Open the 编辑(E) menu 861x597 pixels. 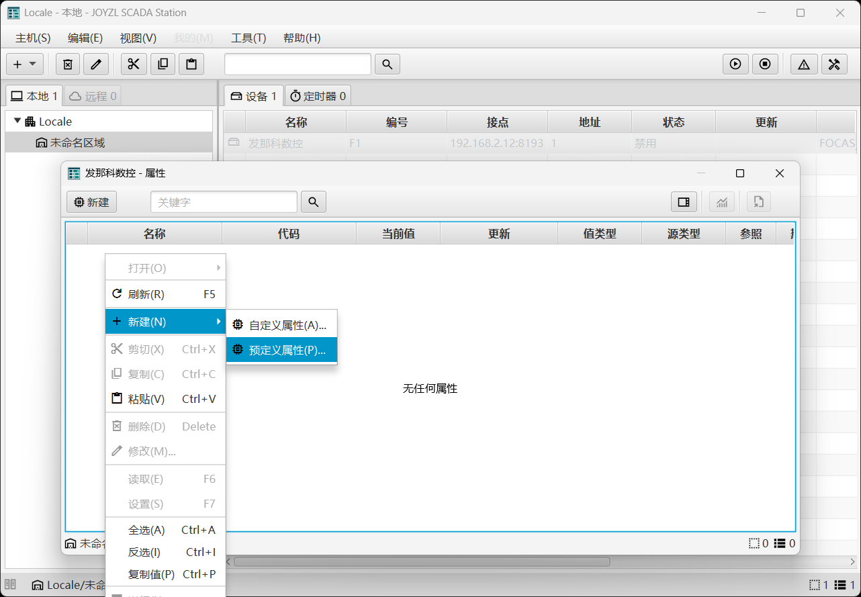point(85,38)
